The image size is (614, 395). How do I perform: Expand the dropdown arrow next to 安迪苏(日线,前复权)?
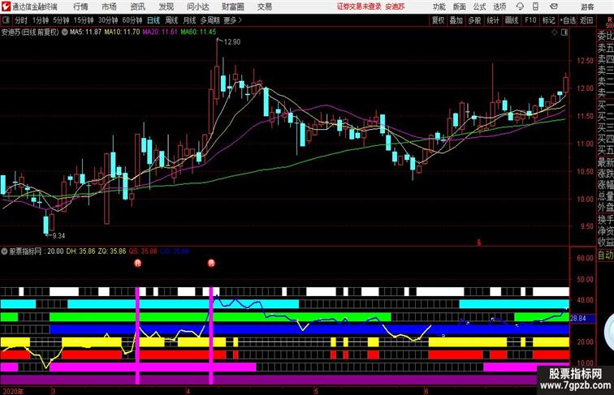[x=64, y=32]
